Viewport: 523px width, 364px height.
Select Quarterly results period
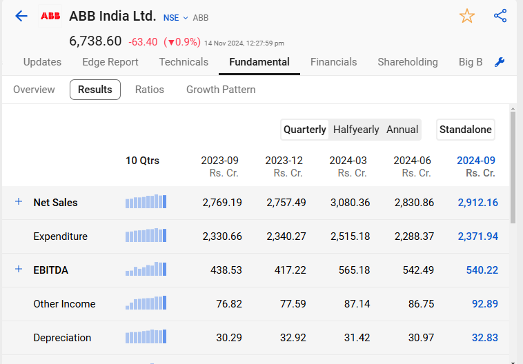(304, 130)
